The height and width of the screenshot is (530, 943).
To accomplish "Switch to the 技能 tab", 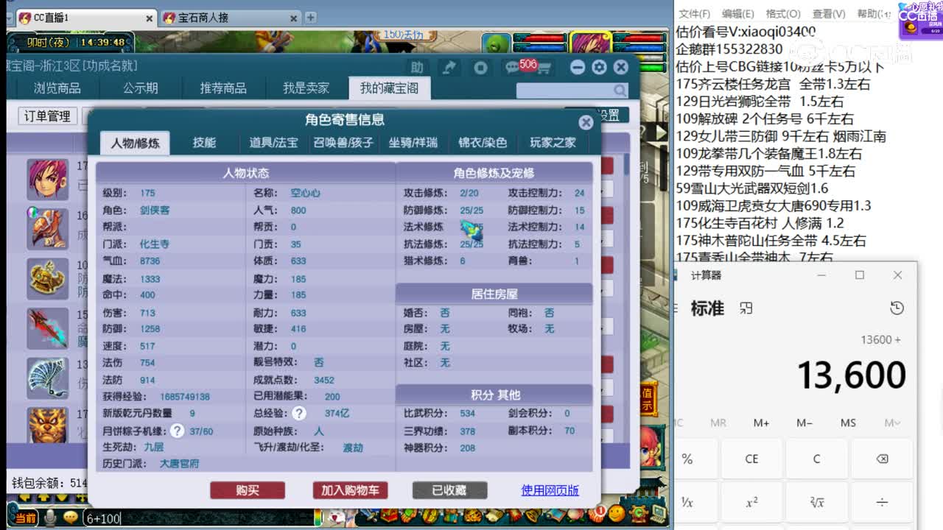I will [205, 144].
